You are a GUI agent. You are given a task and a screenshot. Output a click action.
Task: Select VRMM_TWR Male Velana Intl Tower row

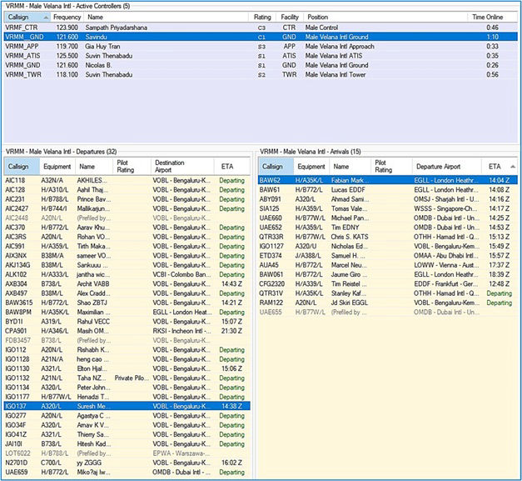pos(23,74)
